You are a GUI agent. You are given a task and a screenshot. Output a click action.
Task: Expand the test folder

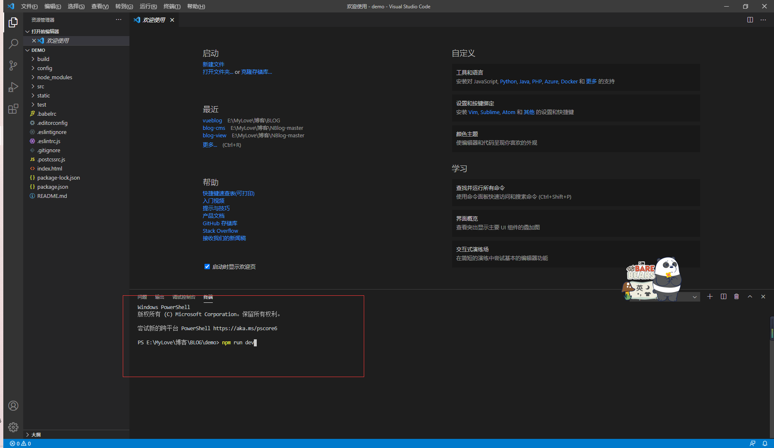coord(76,105)
